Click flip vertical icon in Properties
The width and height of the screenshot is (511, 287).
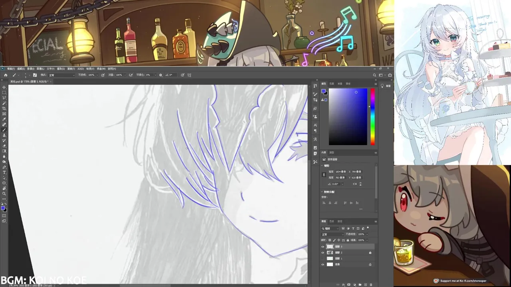click(360, 184)
